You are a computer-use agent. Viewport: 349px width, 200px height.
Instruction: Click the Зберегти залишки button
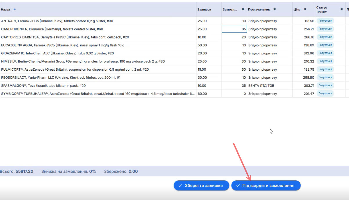tap(201, 186)
